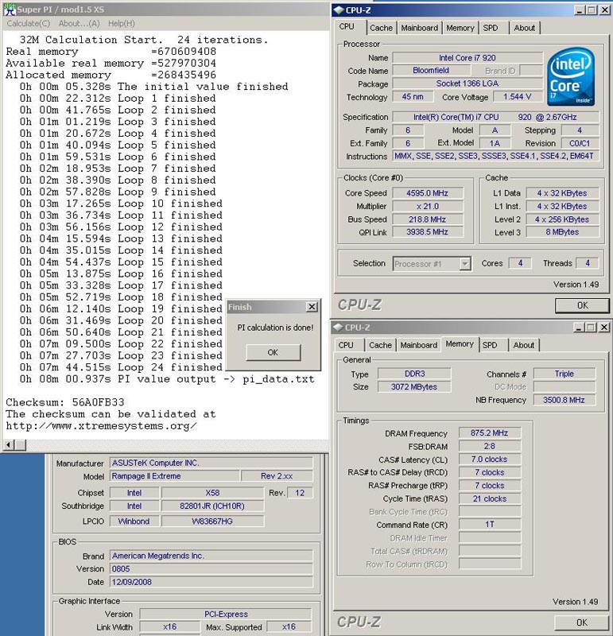613x636 pixels.
Task: Click the BIOS Version value 0805
Action: pos(211,568)
